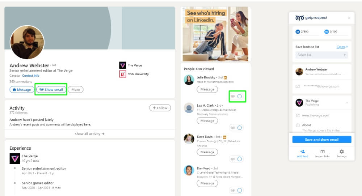Open Andrew Webster's profile photo

click(27, 42)
